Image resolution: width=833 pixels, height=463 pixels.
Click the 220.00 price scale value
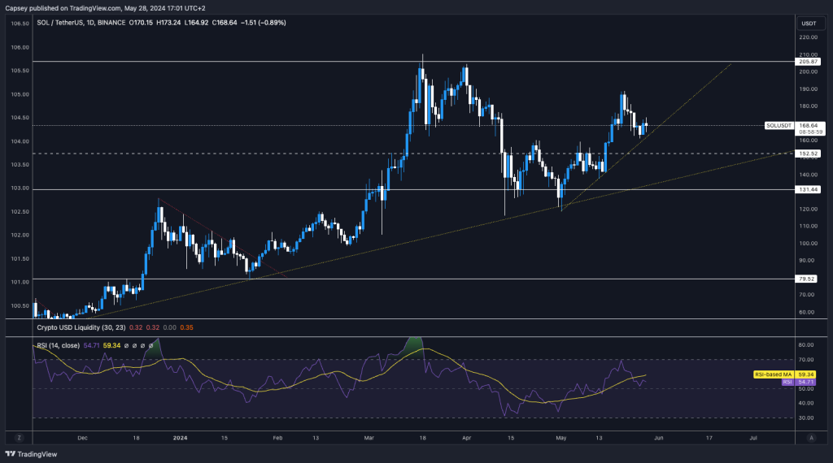click(808, 37)
